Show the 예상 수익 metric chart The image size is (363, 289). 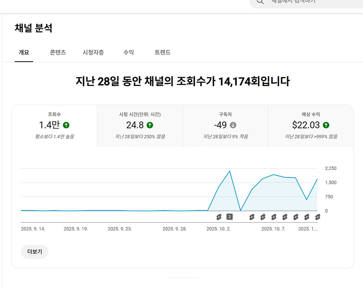[311, 126]
